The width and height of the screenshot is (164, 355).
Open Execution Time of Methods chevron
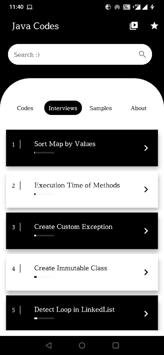146,189
